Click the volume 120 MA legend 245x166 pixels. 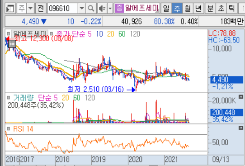point(90,98)
